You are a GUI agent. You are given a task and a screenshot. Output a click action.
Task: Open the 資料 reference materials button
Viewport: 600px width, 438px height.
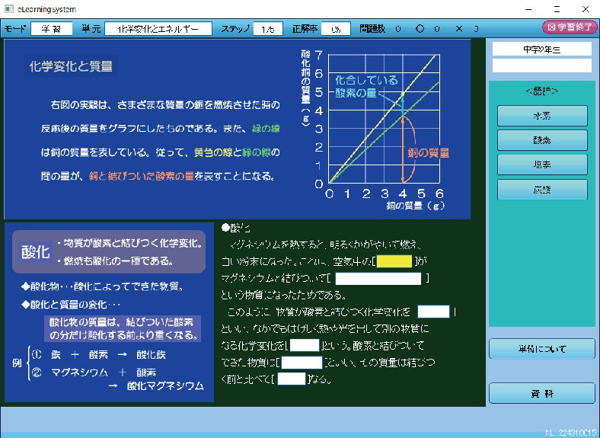[x=542, y=393]
